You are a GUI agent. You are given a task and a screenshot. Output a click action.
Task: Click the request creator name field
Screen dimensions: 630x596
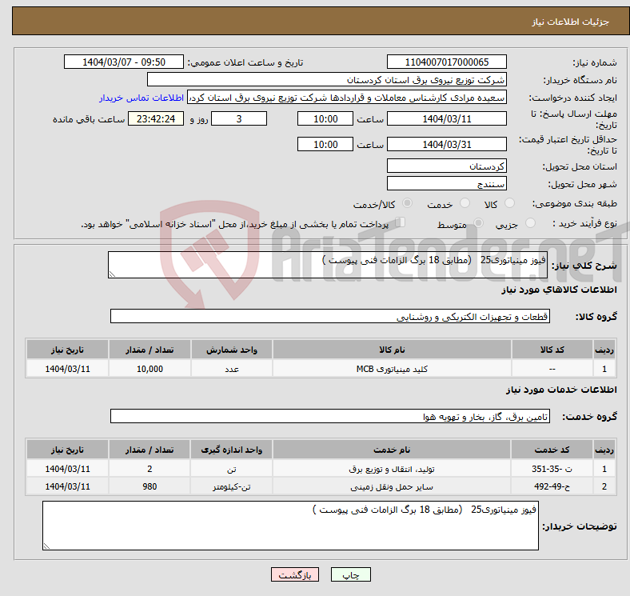[347, 98]
